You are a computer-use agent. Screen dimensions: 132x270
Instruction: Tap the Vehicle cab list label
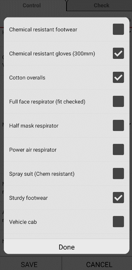click(x=23, y=222)
